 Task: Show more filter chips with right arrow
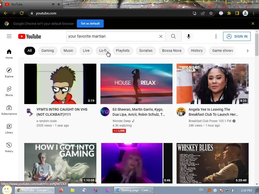click(x=247, y=51)
